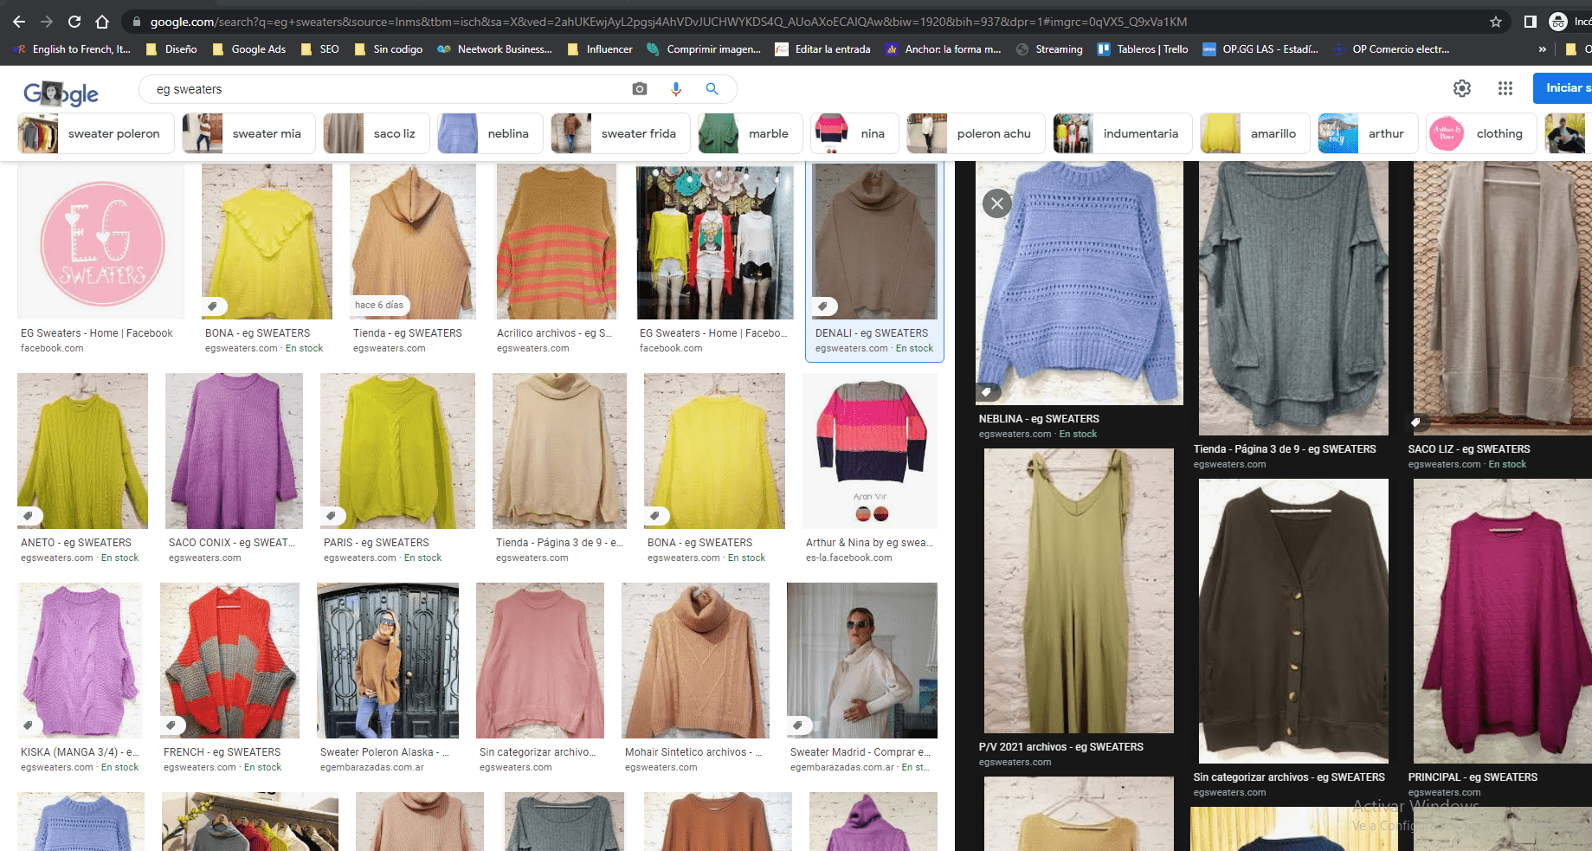Open the striped Acrilico archivos thumbnail
1592x851 pixels.
556,242
